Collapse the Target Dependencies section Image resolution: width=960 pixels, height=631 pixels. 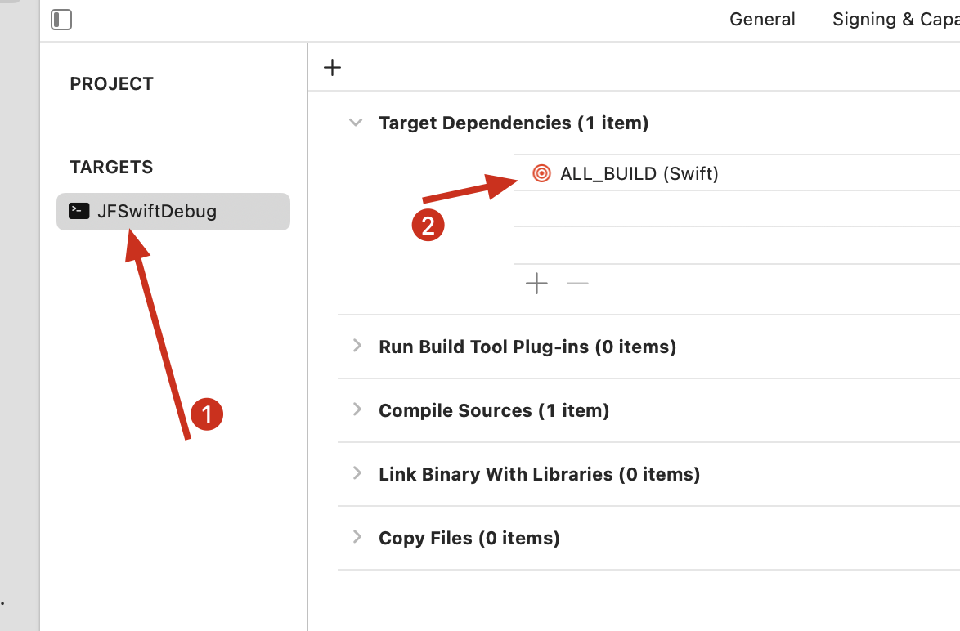point(356,123)
